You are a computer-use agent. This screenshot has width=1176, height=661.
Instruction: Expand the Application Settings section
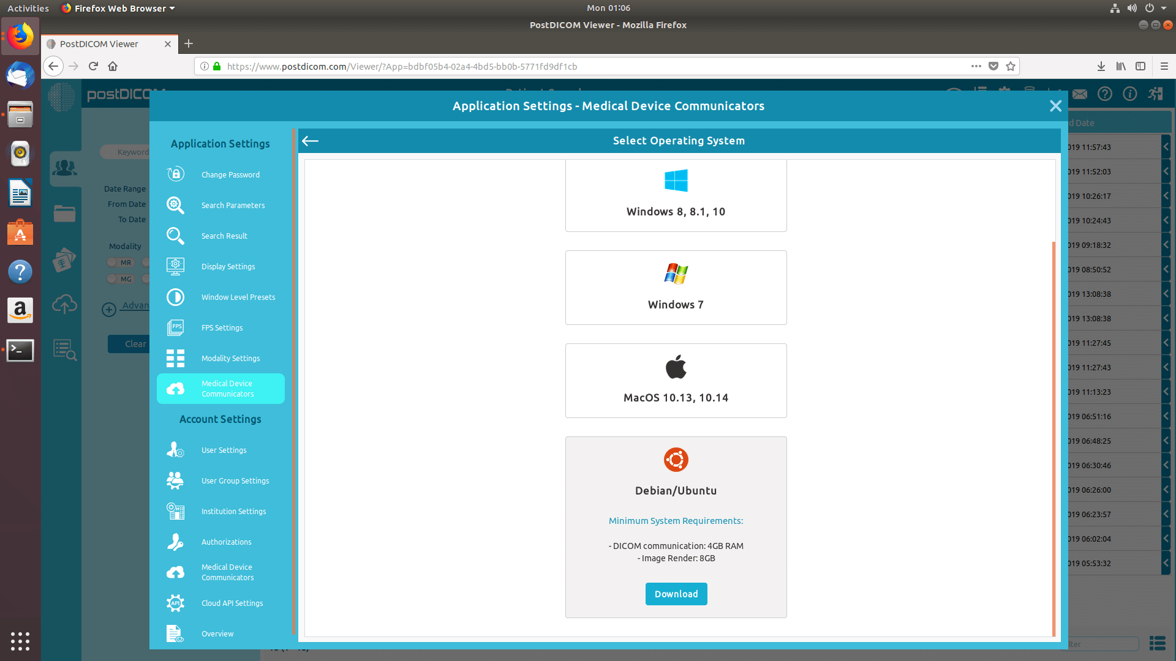221,143
